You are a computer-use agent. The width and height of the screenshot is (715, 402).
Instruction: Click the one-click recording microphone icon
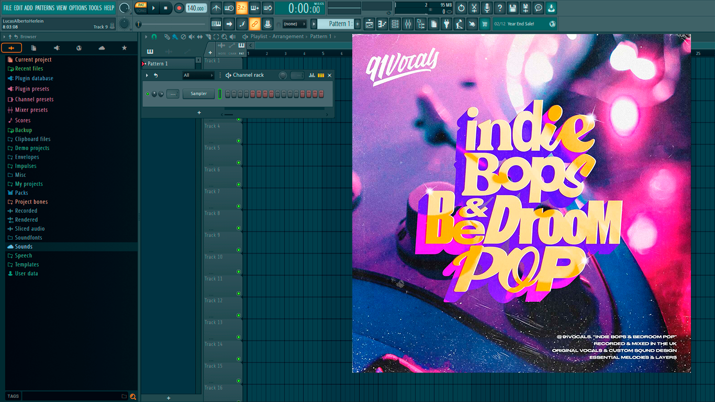(x=487, y=8)
